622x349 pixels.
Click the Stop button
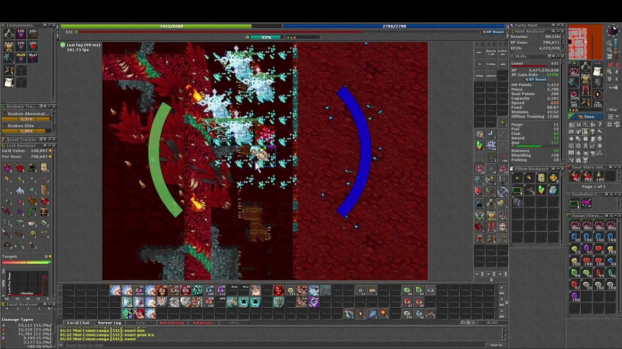coord(613,110)
